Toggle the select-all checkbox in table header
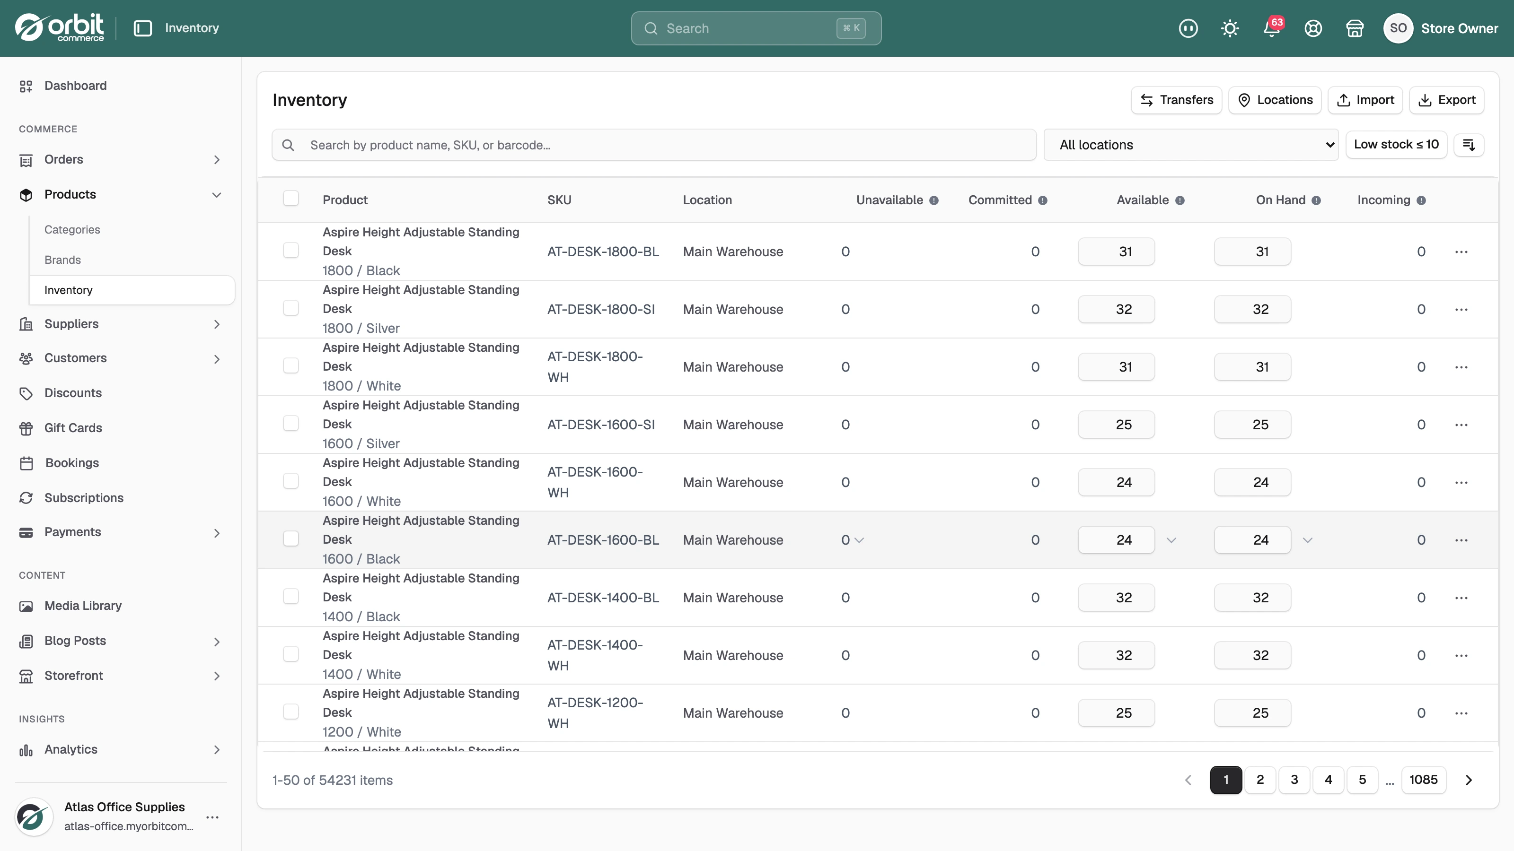 (291, 199)
